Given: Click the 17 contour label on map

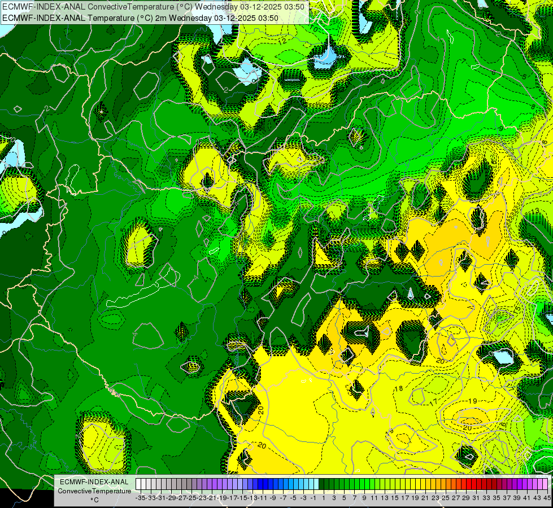Looking at the screenshot, I should (x=433, y=401).
